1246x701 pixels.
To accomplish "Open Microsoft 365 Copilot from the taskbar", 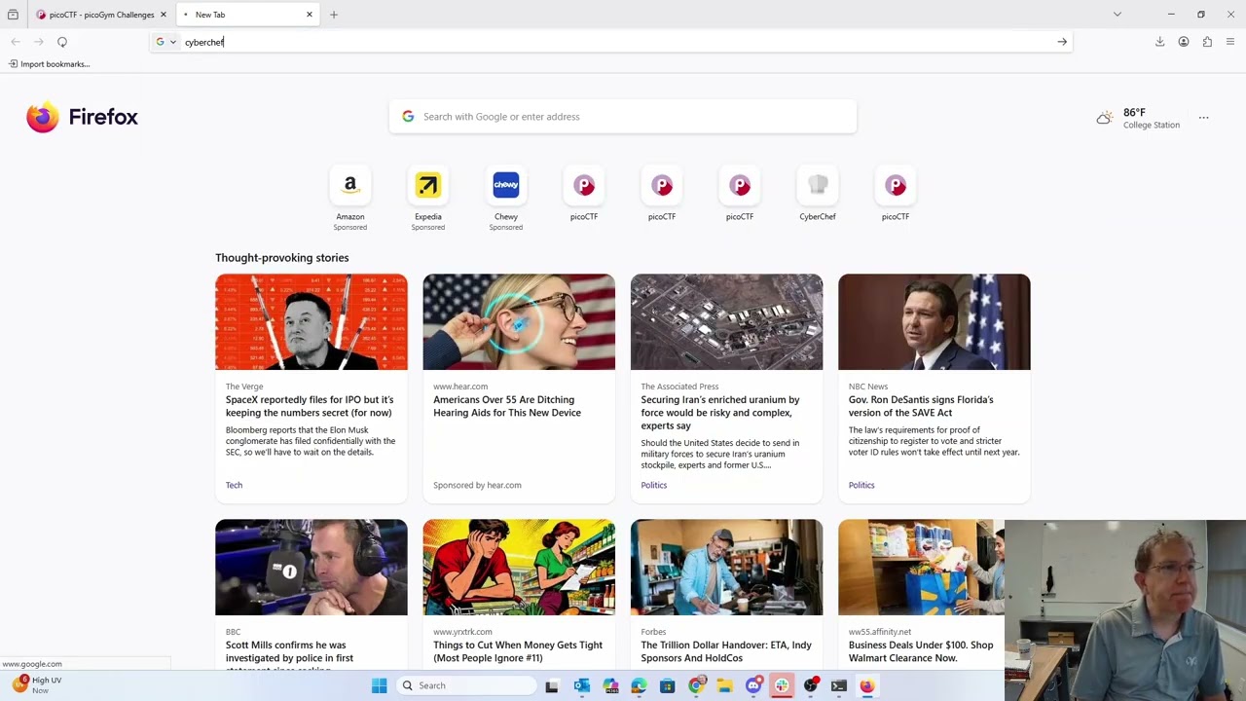I will (610, 685).
